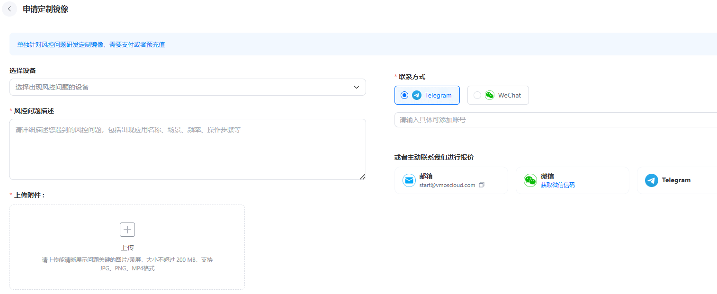Click the 邮箱 contact card
Screen dimensions: 717x294
451,180
